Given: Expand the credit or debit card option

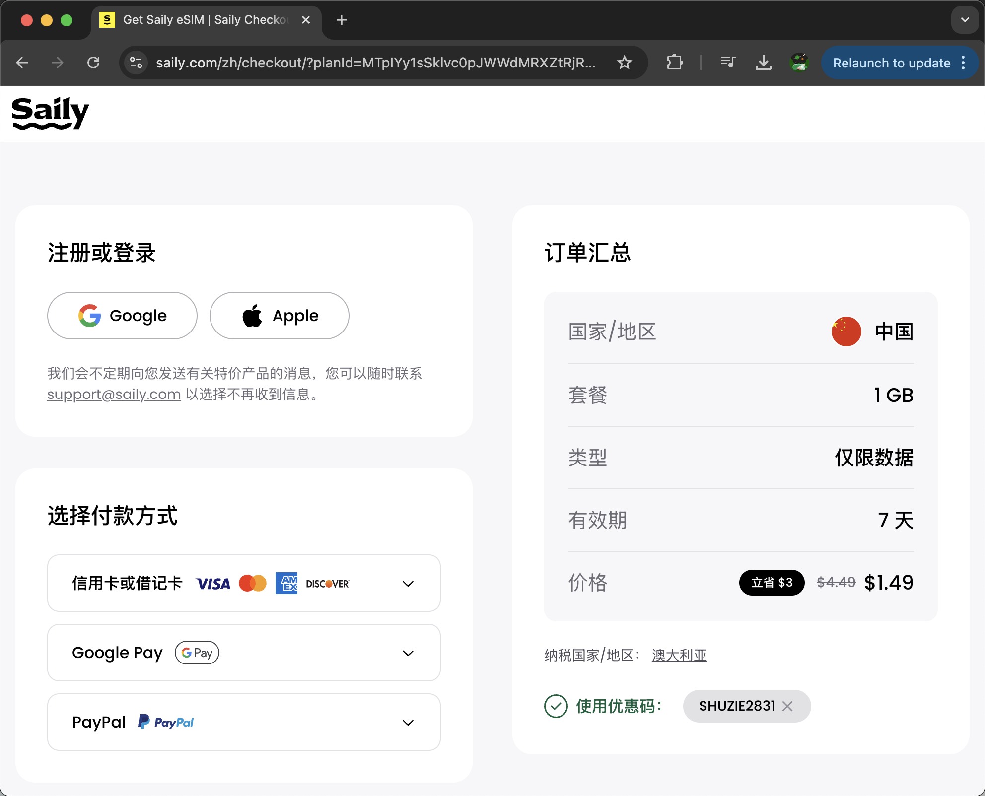Looking at the screenshot, I should (244, 583).
